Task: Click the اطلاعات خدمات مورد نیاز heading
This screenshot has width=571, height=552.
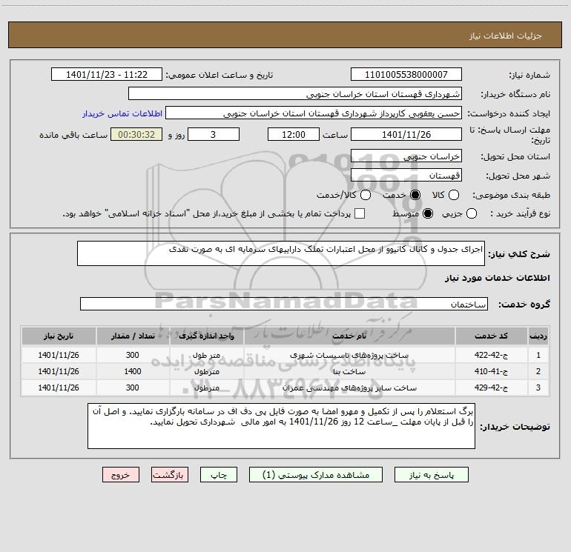Action: click(497, 278)
